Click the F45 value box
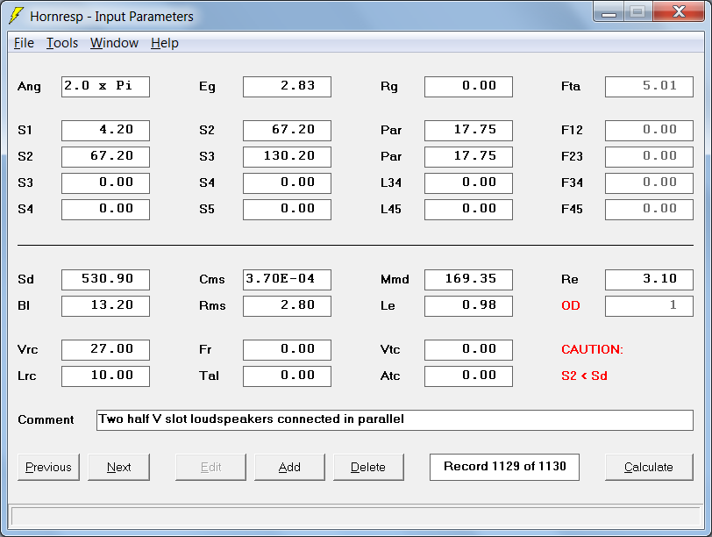The height and width of the screenshot is (537, 712). 650,210
